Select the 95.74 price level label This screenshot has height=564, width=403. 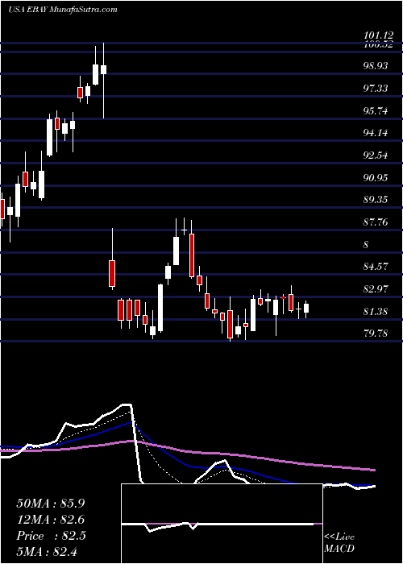coord(376,111)
